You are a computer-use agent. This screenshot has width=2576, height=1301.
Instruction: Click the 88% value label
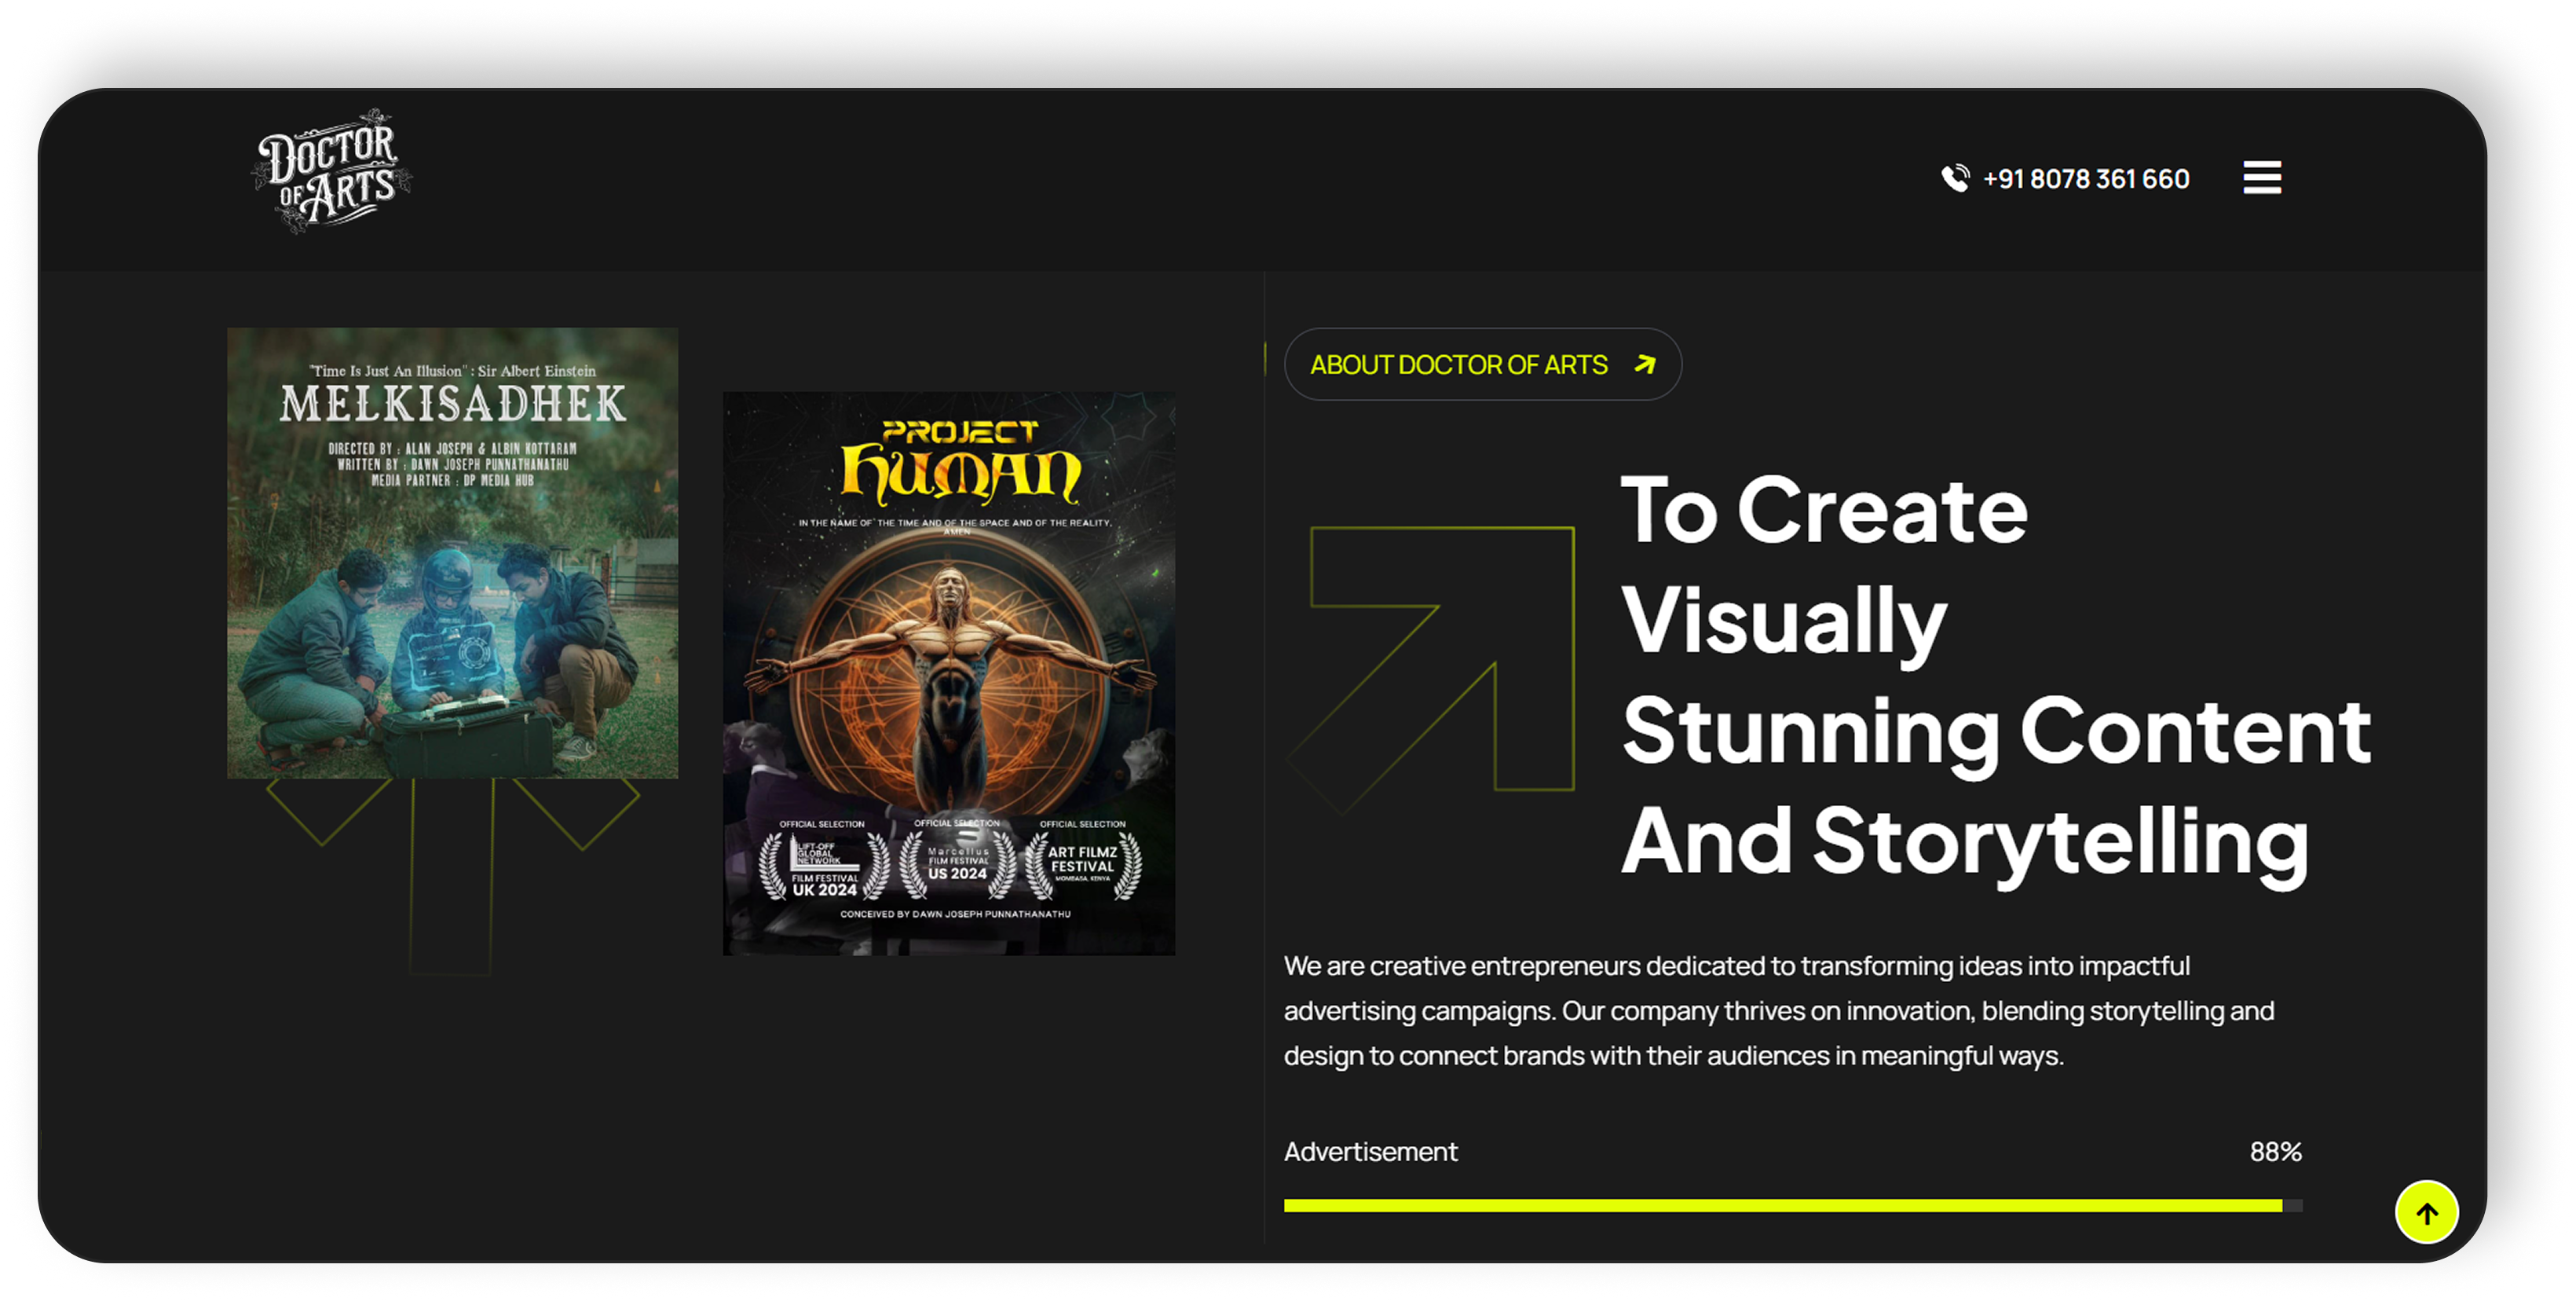(2275, 1152)
